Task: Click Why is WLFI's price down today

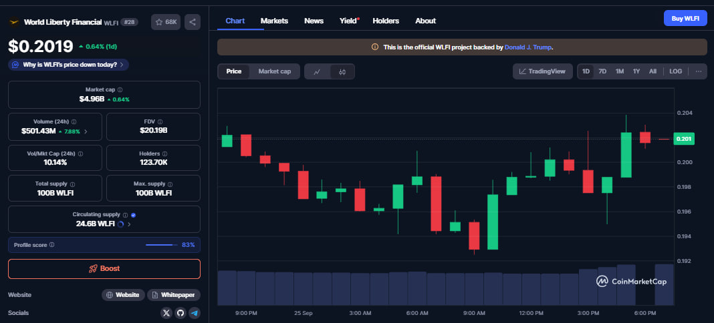Action: (68, 65)
